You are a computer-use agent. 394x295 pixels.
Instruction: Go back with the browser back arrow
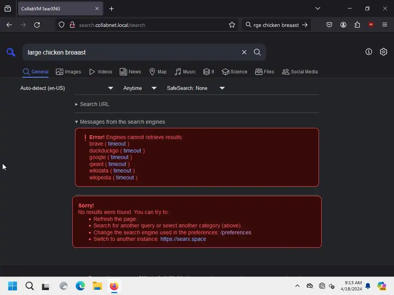9,25
